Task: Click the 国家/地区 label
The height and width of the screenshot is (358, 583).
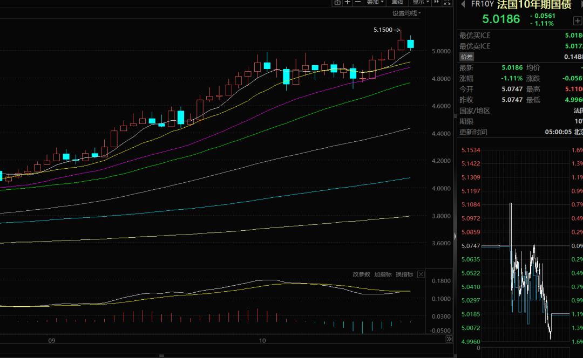Action: pos(474,111)
